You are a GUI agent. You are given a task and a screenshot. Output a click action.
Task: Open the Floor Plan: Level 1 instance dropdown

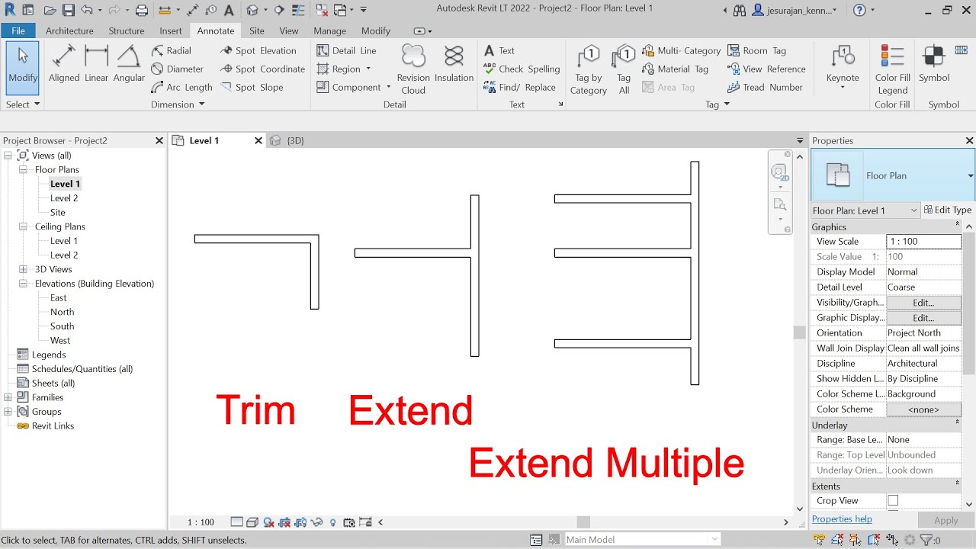[865, 210]
